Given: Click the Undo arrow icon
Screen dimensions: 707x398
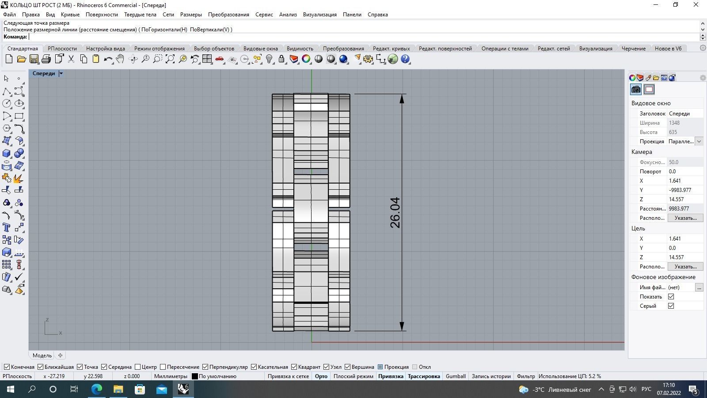Looking at the screenshot, I should [x=108, y=59].
